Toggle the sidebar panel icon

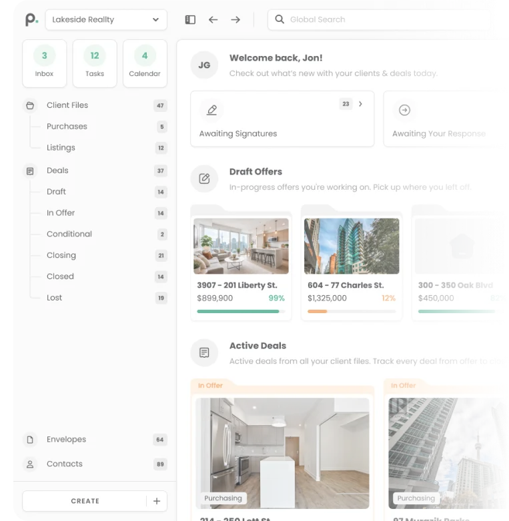click(190, 20)
